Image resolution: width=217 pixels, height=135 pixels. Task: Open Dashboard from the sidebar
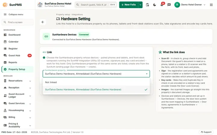(x=17, y=35)
